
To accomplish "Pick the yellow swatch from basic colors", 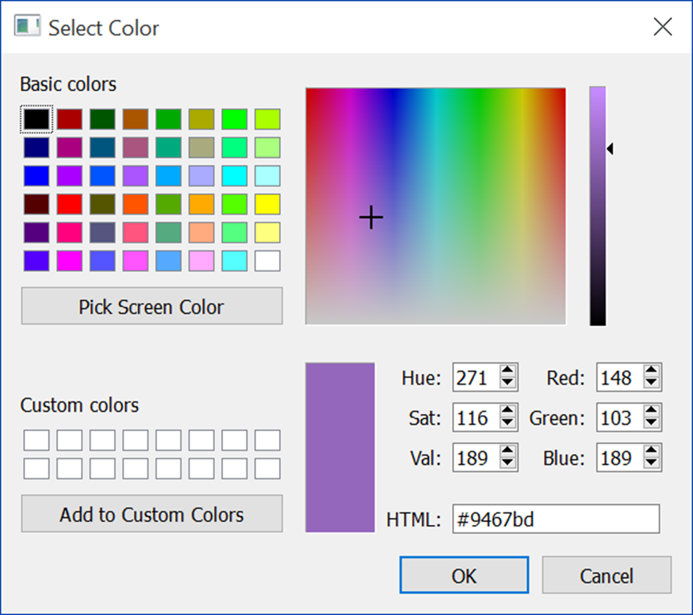I will click(266, 205).
